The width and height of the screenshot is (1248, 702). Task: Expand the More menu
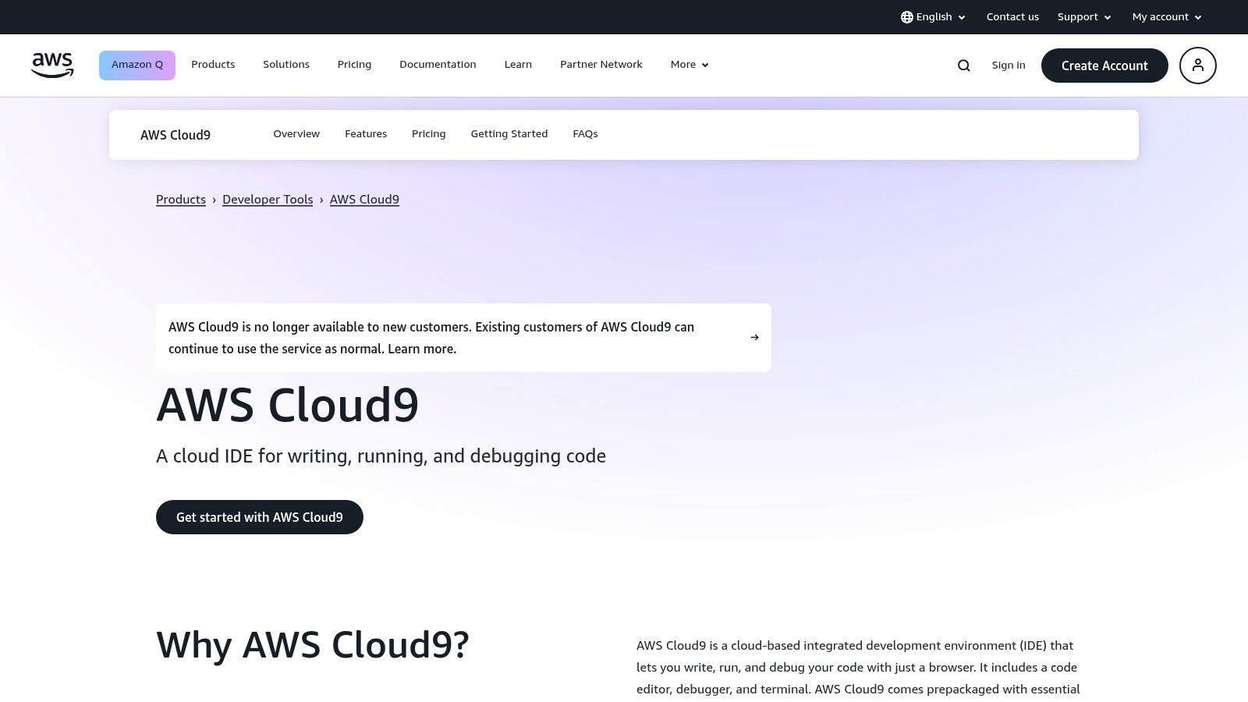coord(690,65)
